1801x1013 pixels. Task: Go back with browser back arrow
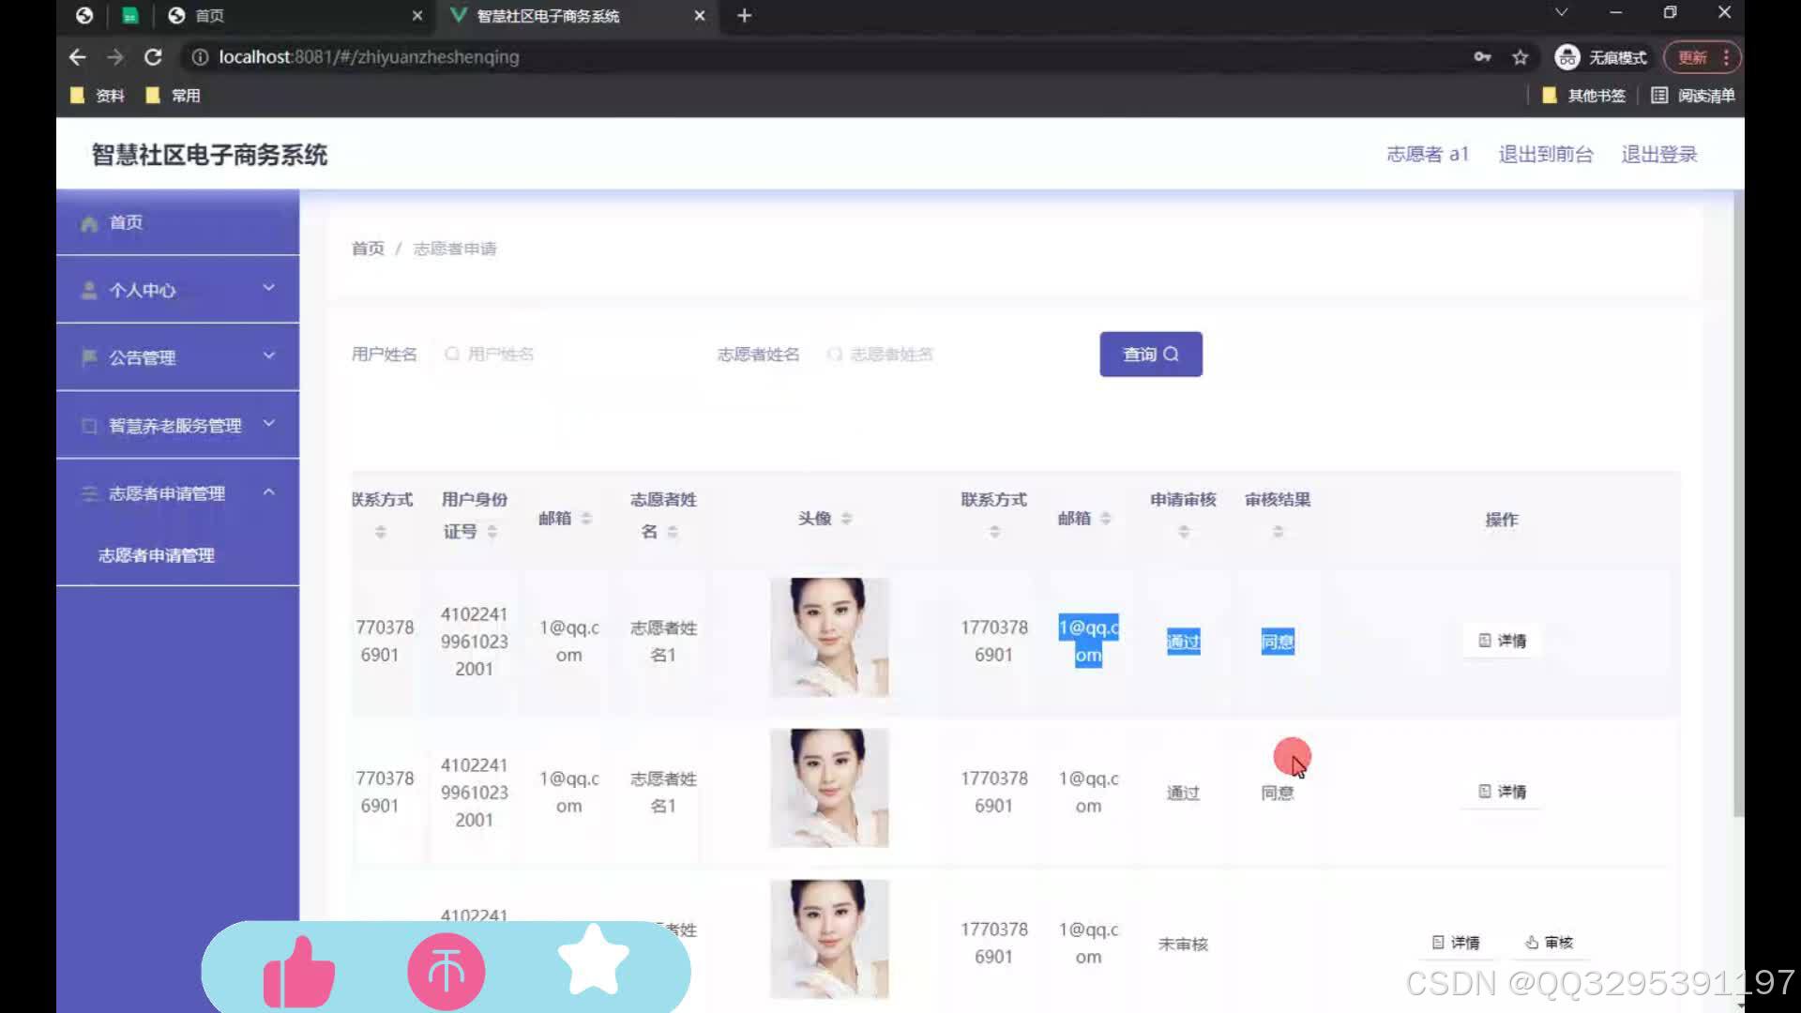pyautogui.click(x=78, y=57)
